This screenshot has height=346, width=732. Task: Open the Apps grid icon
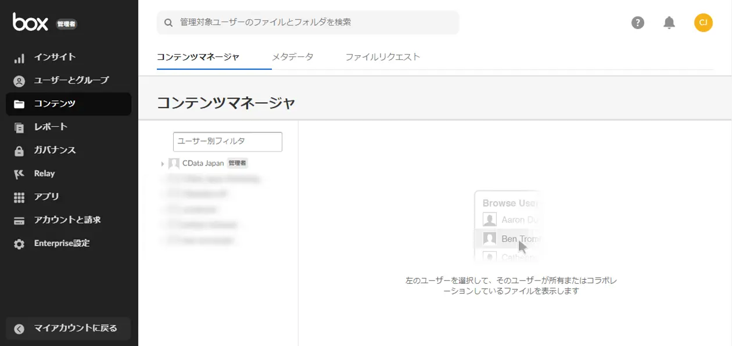19,197
